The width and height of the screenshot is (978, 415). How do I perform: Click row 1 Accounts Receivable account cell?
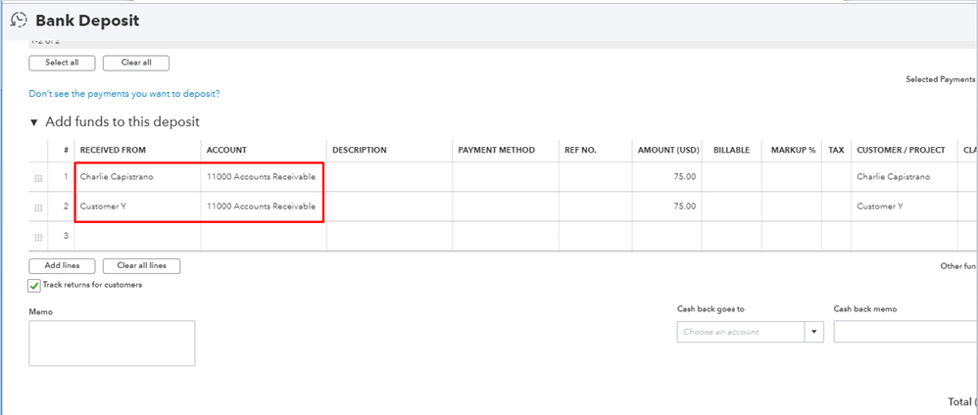pyautogui.click(x=262, y=177)
